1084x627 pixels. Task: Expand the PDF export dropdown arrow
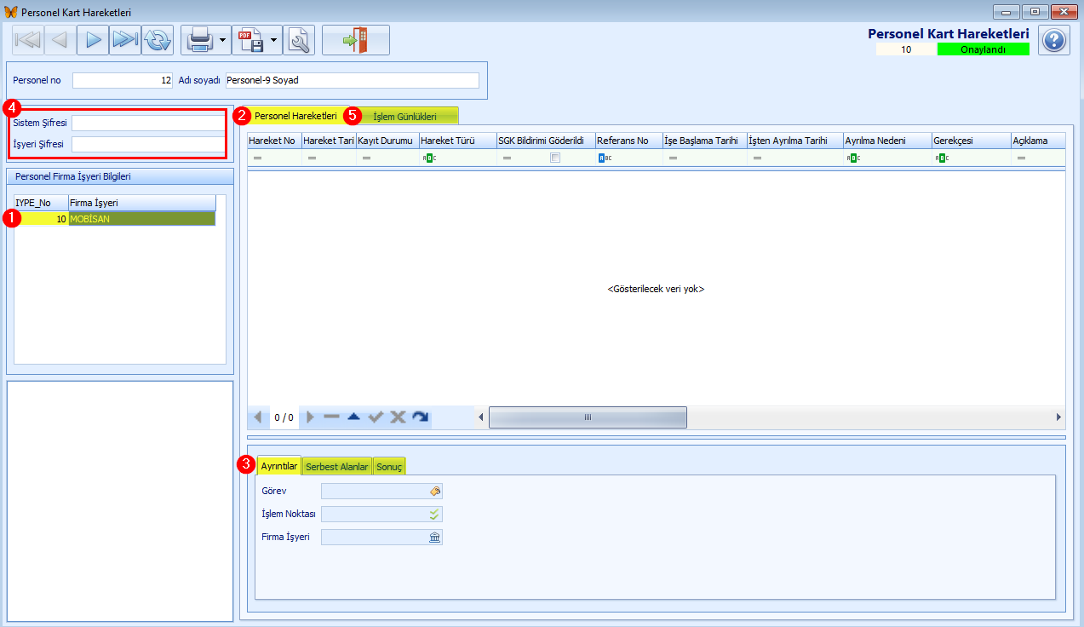(x=274, y=40)
